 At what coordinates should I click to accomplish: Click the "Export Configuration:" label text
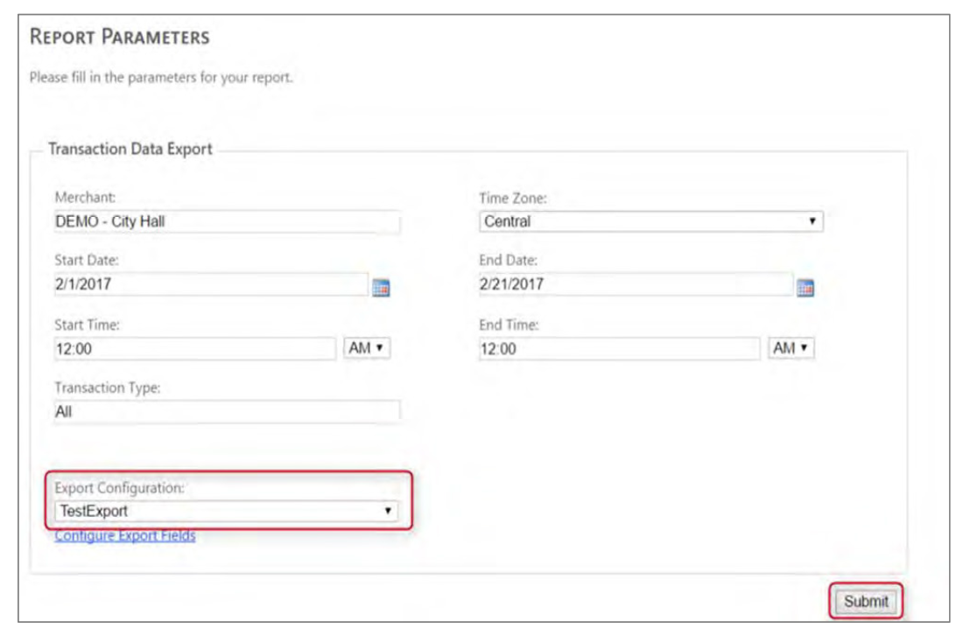pyautogui.click(x=119, y=488)
